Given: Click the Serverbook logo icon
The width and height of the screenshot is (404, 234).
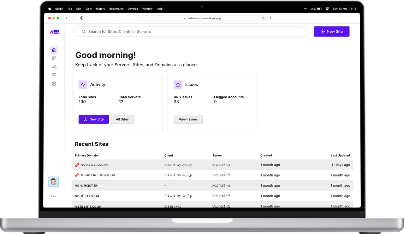Looking at the screenshot, I should click(x=54, y=32).
